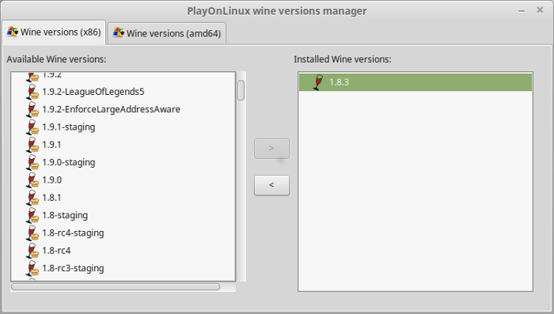554x314 pixels.
Task: Click the Windows logo icon on the amd64 tab
Action: coord(119,33)
